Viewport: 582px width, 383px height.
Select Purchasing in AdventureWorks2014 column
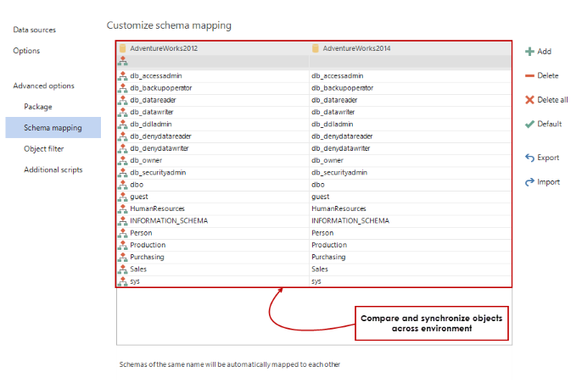click(328, 258)
